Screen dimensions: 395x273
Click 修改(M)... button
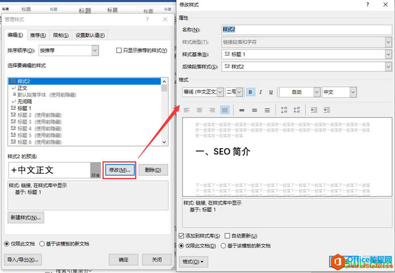pos(120,170)
